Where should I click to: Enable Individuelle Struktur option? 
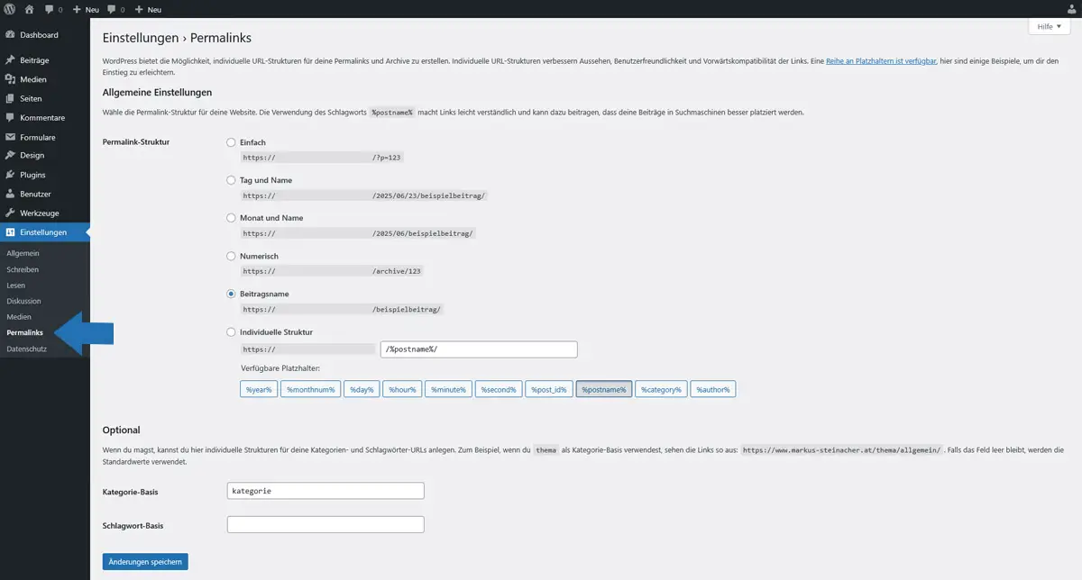[231, 332]
